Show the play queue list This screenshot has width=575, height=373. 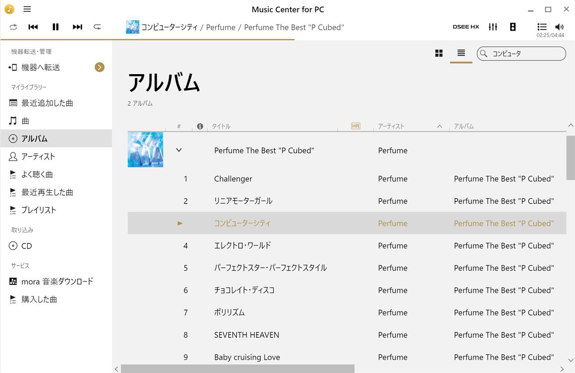(542, 27)
